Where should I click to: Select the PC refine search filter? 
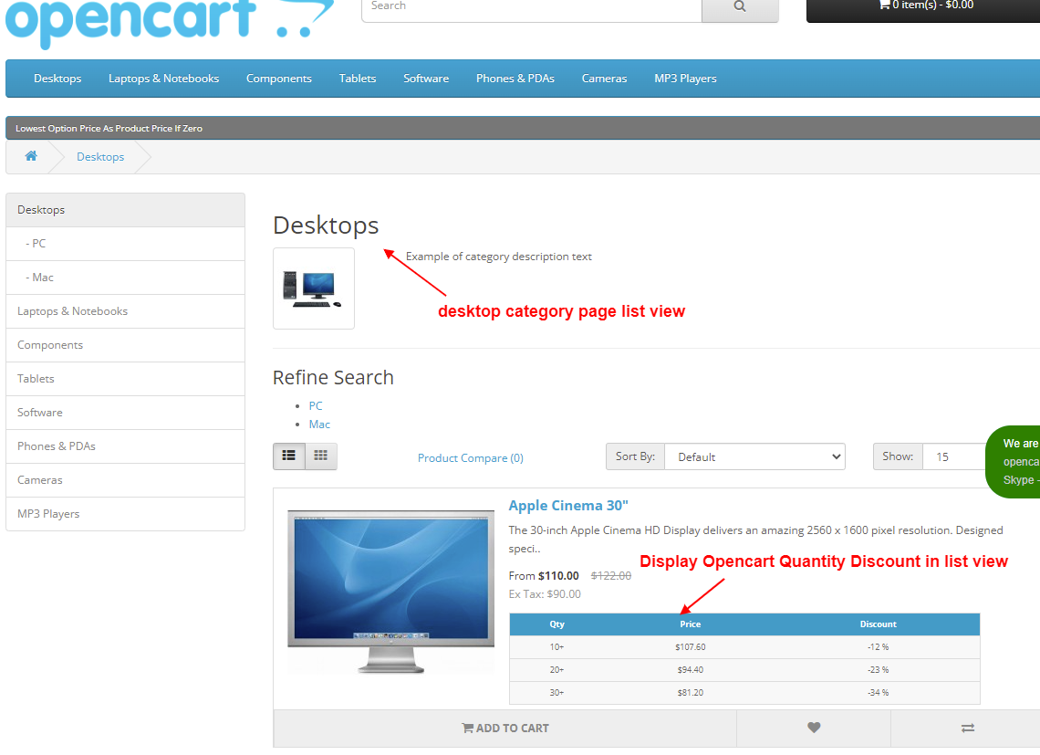pos(315,405)
